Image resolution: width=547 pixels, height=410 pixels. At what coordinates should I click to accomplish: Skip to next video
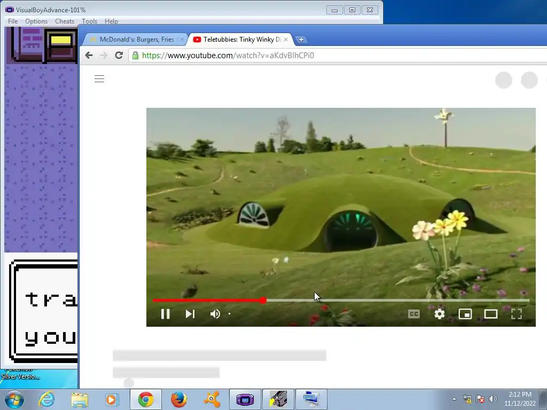pyautogui.click(x=190, y=314)
